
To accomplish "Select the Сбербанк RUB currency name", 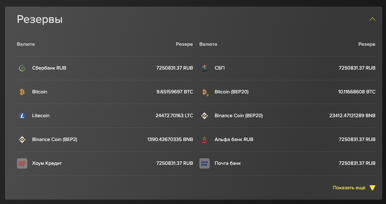I will [49, 68].
